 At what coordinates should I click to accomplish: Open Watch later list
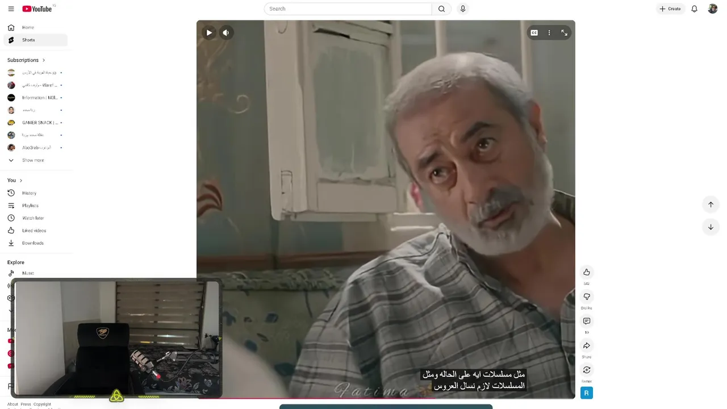pos(35,218)
